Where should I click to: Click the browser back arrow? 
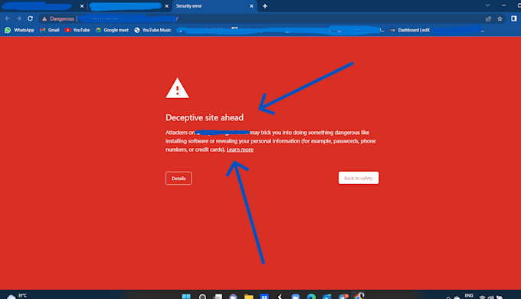click(8, 18)
